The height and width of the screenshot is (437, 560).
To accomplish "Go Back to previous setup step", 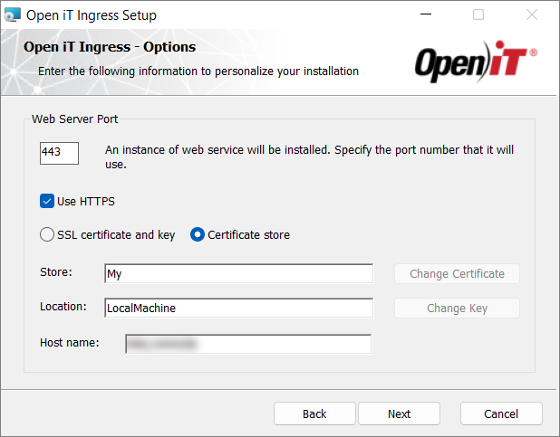I will click(314, 413).
